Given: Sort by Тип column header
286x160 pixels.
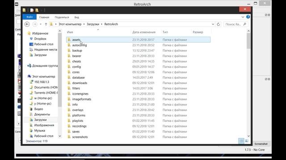Looking at the screenshot, I should (165, 32).
